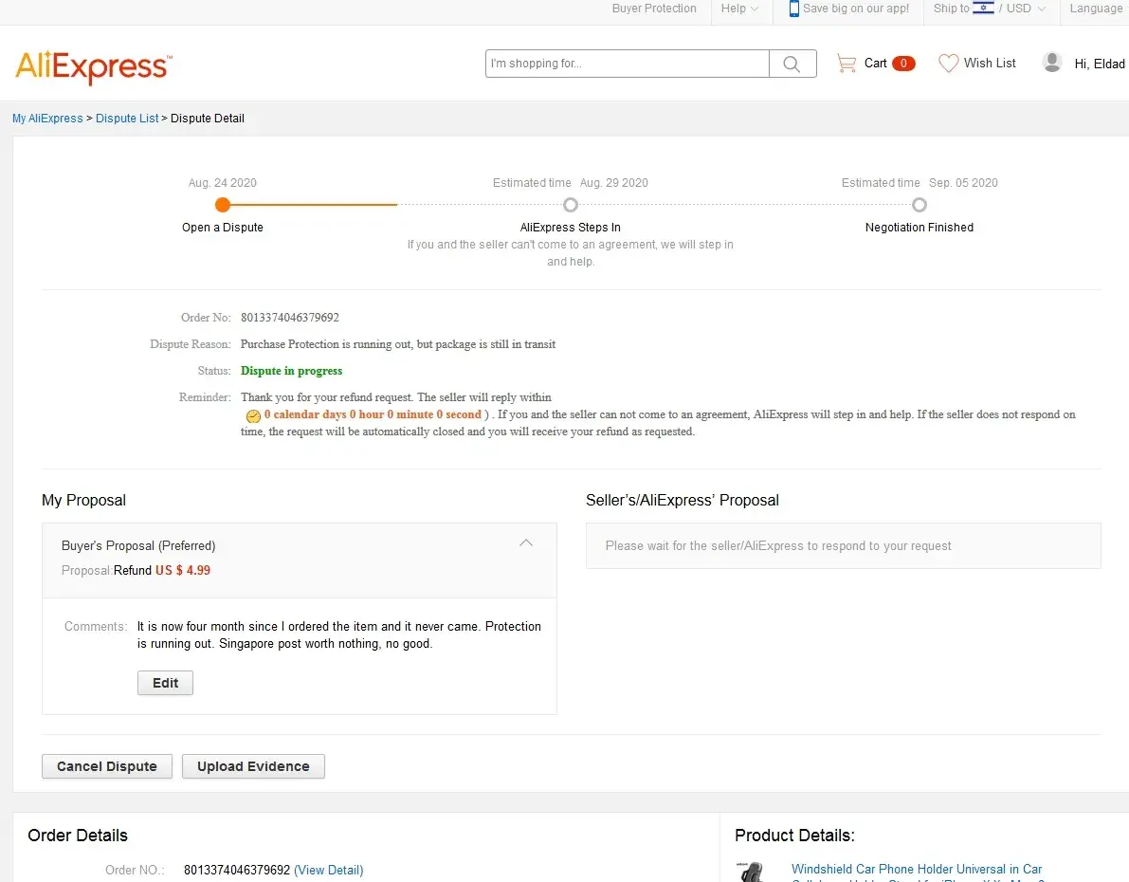
Task: Click the mobile phone app icon
Action: (793, 9)
